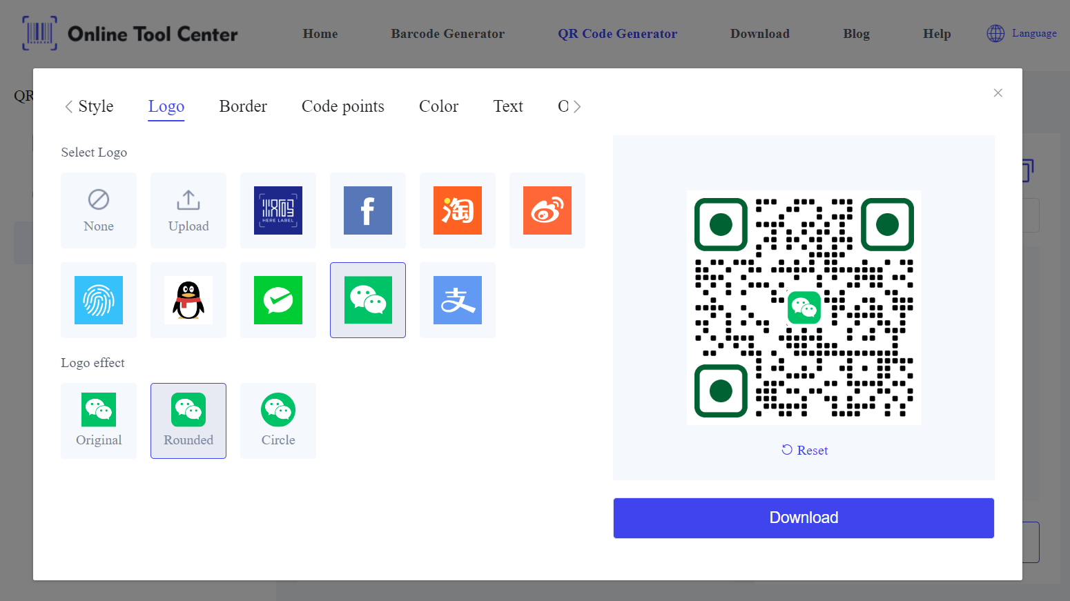Switch to the Color tab
1070x601 pixels.
[438, 106]
